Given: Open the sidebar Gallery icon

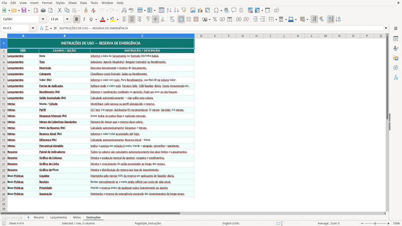Looking at the screenshot, I should coord(396,58).
